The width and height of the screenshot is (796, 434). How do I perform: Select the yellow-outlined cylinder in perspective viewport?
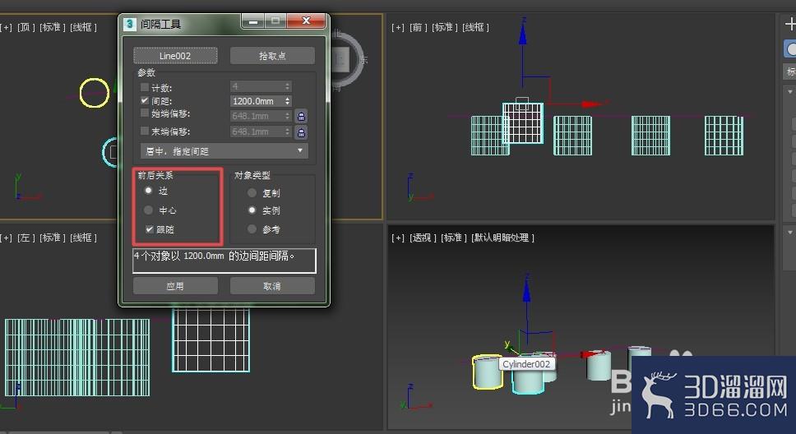point(486,372)
